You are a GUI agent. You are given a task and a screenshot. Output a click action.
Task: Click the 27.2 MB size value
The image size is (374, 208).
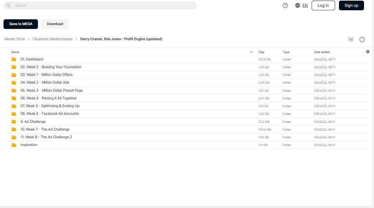[264, 122]
